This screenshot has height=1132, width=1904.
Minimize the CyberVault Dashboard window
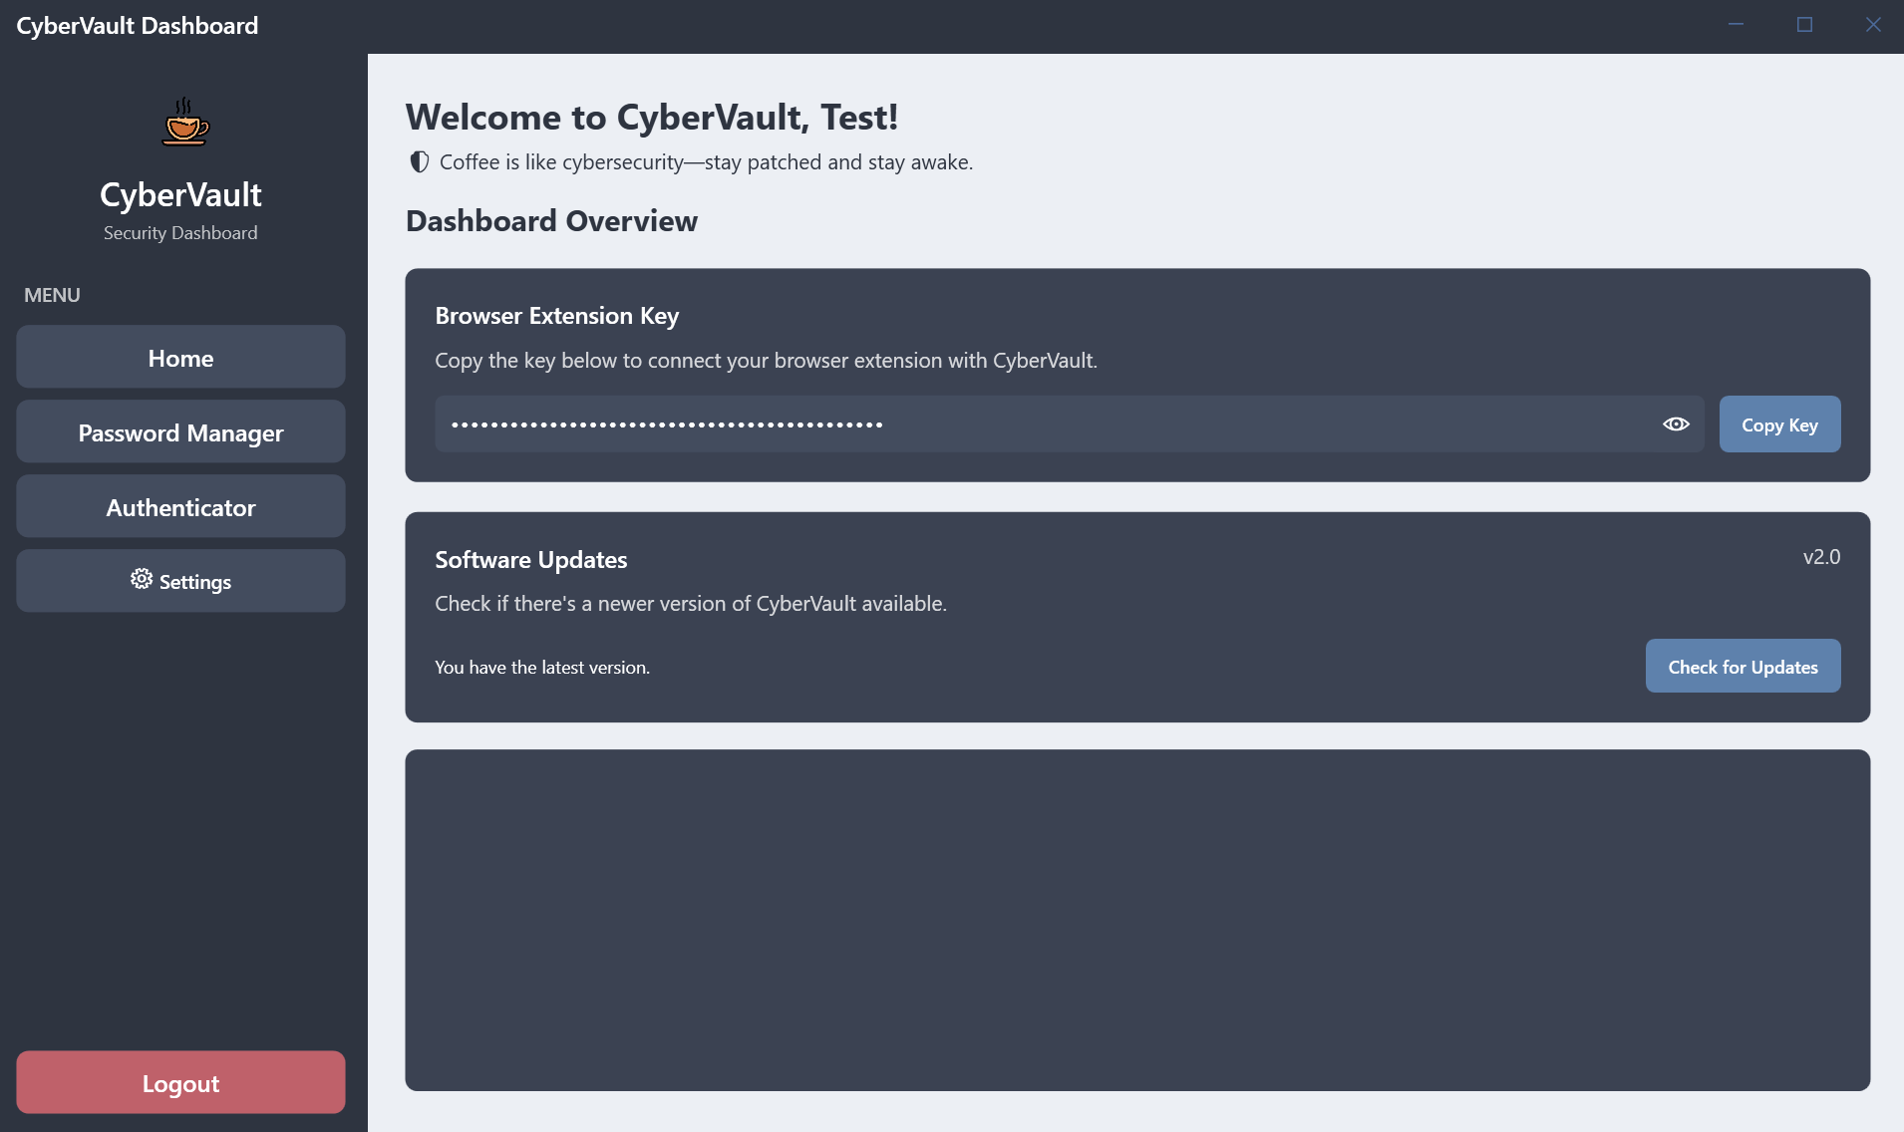[x=1737, y=25]
